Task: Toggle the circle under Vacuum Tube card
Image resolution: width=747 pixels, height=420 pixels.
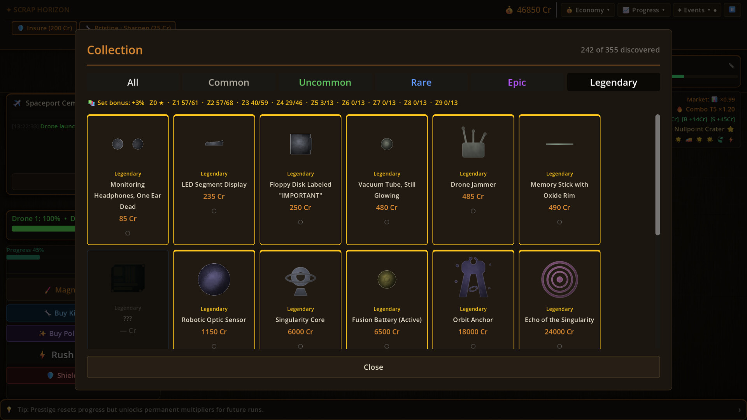Action: [387, 222]
